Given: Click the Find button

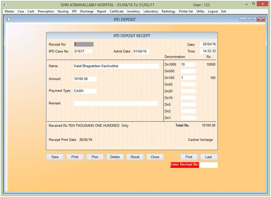Looking at the screenshot, I should click(x=189, y=157).
